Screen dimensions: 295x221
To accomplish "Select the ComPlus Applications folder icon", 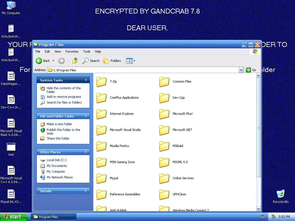I will click(101, 98).
